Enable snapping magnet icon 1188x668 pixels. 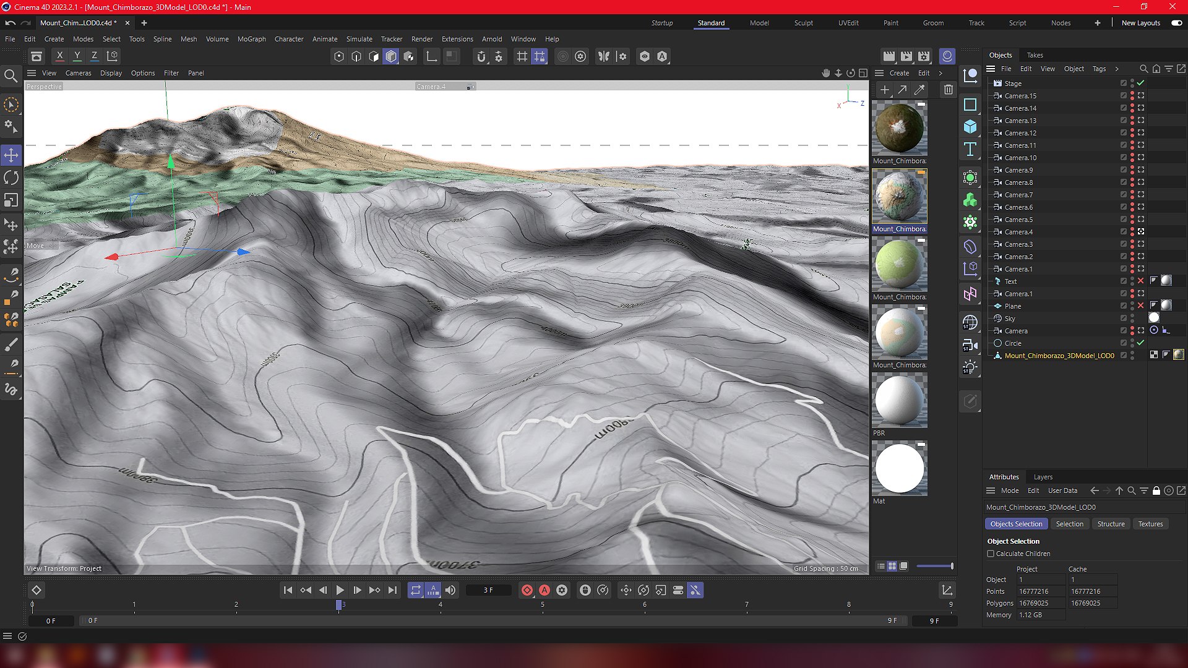pyautogui.click(x=481, y=56)
